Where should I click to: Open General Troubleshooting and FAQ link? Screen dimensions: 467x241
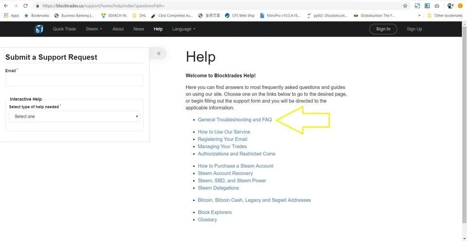click(x=234, y=120)
